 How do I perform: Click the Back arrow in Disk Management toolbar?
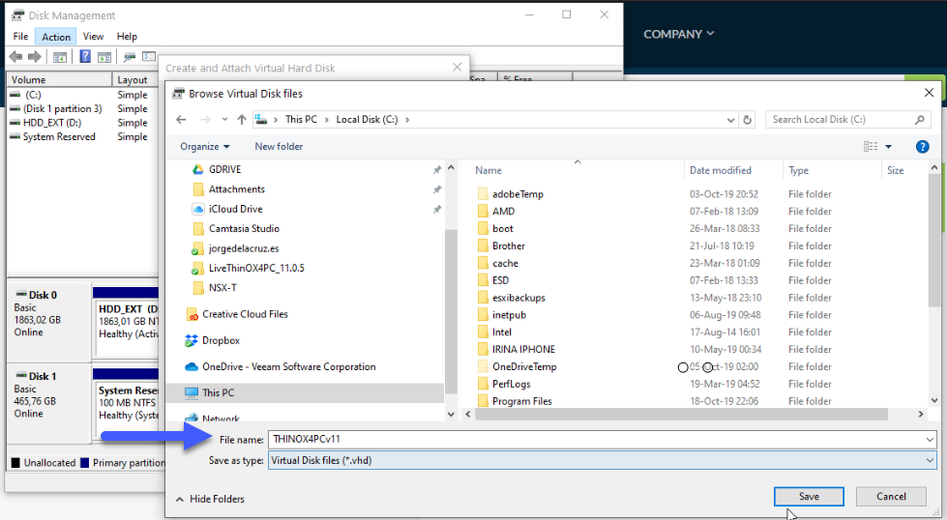(x=15, y=57)
